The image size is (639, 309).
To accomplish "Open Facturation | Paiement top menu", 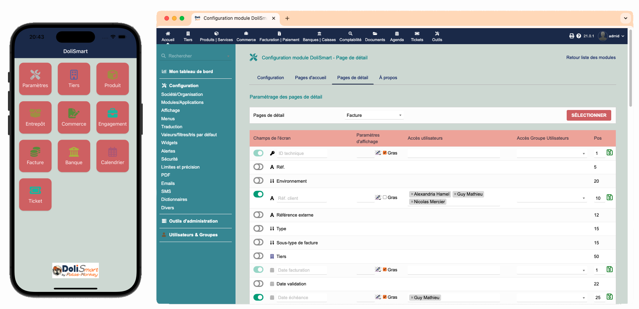I will (279, 36).
